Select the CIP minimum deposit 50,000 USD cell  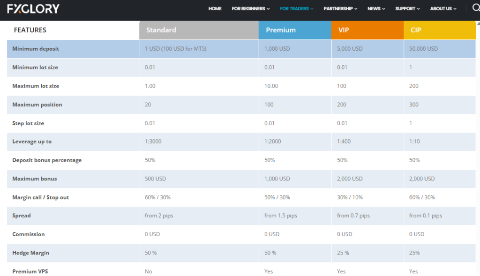(423, 49)
